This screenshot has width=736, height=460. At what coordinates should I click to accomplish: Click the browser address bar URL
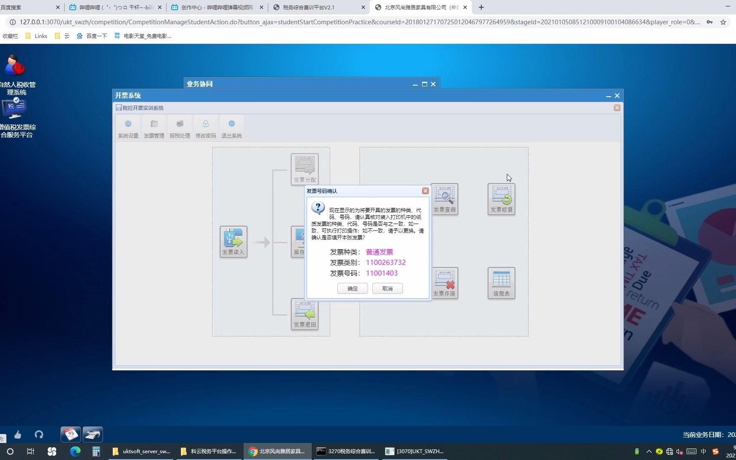point(359,22)
